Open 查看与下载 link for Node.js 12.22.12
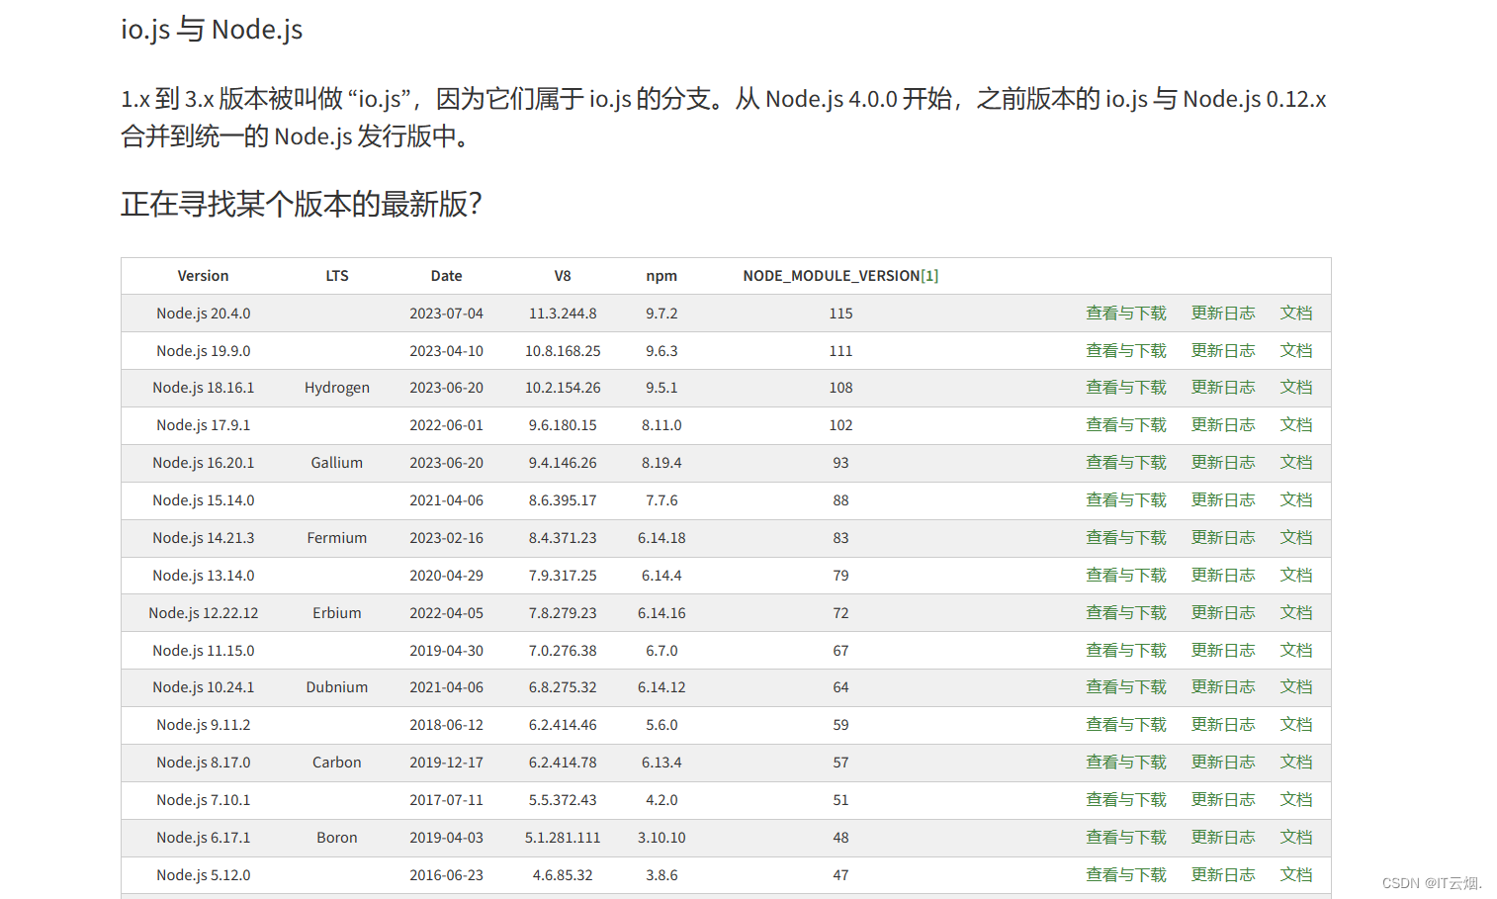Screen dimensions: 1497x899 [1126, 613]
